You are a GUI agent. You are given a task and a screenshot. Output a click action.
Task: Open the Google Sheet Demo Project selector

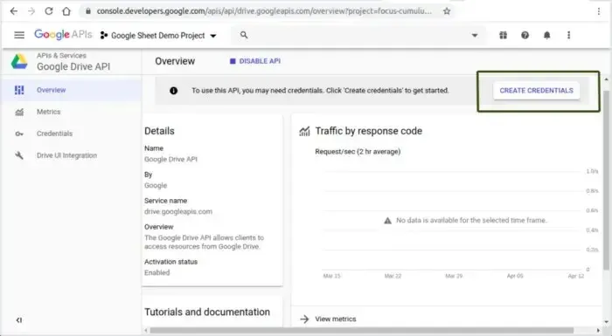pos(158,36)
